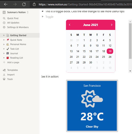Click the checkmark icon of Task List
This screenshot has width=132, height=134.
8,49
